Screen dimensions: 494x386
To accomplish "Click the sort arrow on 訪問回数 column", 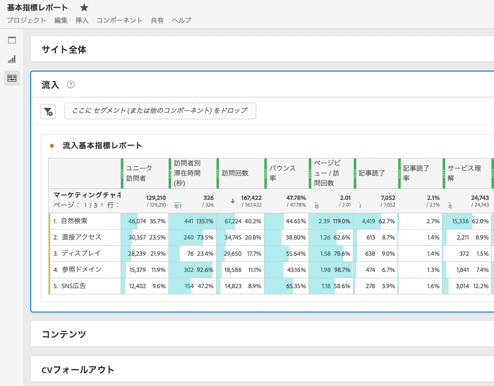I will (x=233, y=201).
